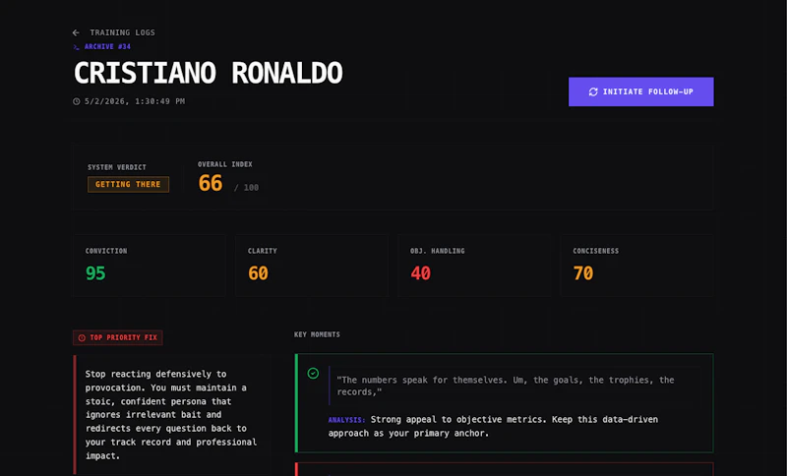Click the alert icon in the Top Priority Fix badge
Screen dimensions: 787x476
click(82, 337)
